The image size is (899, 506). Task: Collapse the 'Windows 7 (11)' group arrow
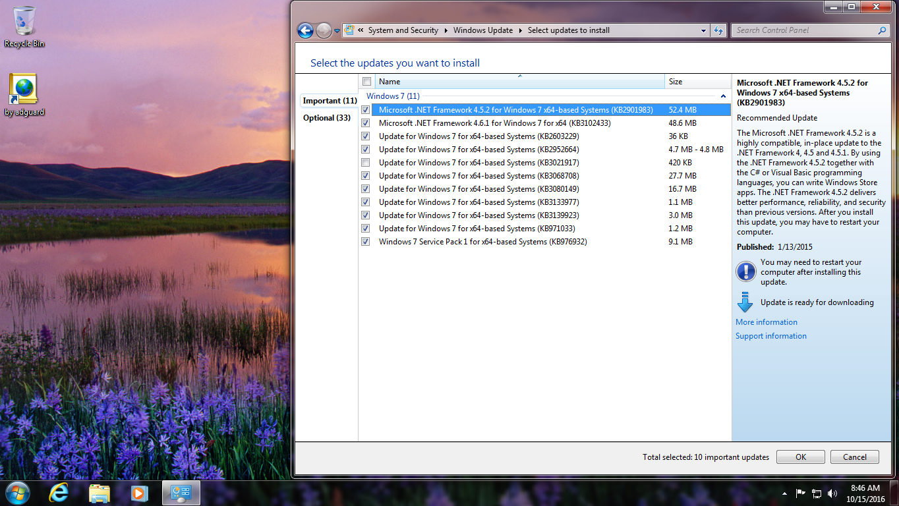(723, 96)
